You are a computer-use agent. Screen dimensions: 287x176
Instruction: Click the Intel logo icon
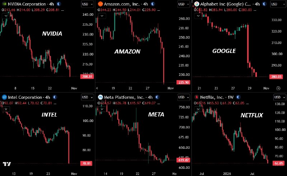4,97
